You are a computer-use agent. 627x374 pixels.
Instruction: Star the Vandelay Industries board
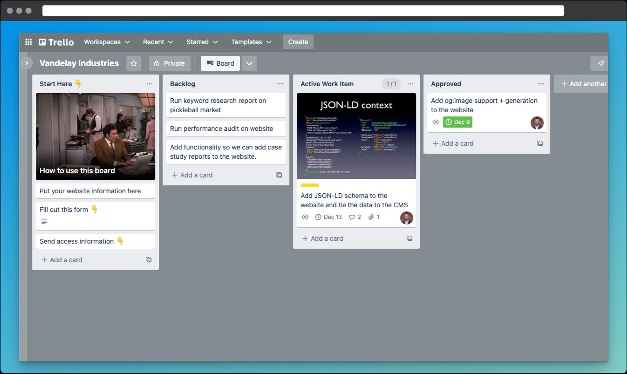(x=134, y=63)
